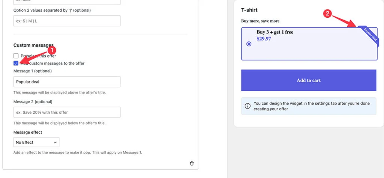Click red annotation marker number 1

point(52,50)
